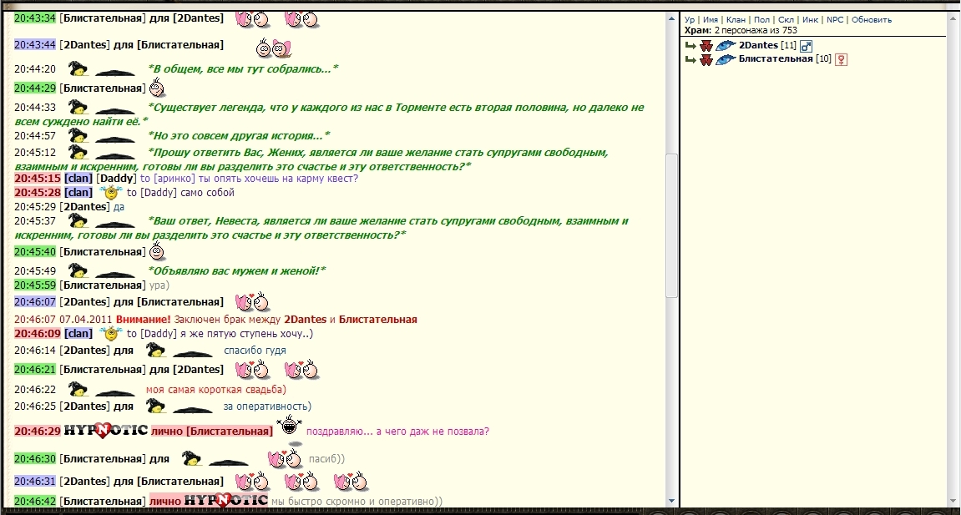Click witch hat avatar on 20:44:20 message

tap(77, 68)
